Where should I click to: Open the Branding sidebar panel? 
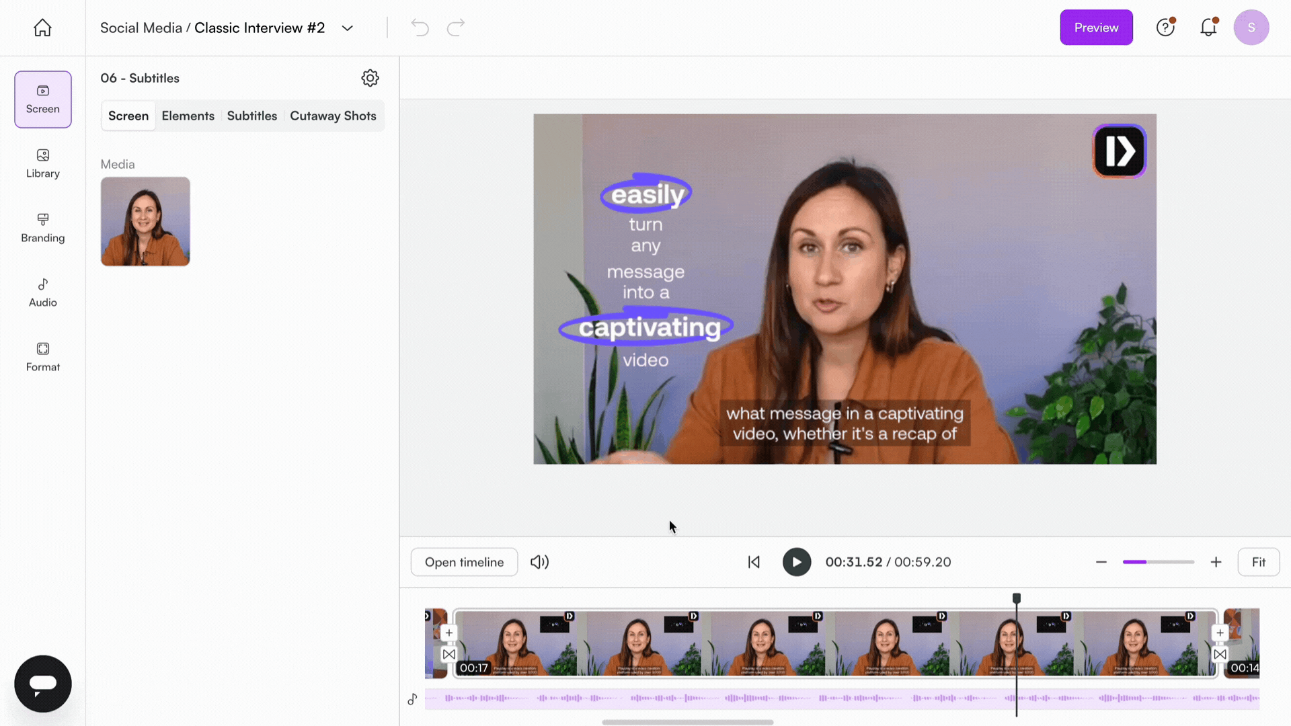pos(42,228)
